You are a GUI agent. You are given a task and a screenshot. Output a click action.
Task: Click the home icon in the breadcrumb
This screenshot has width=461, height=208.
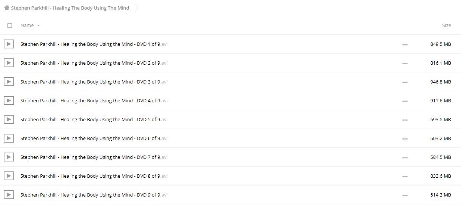click(x=6, y=8)
